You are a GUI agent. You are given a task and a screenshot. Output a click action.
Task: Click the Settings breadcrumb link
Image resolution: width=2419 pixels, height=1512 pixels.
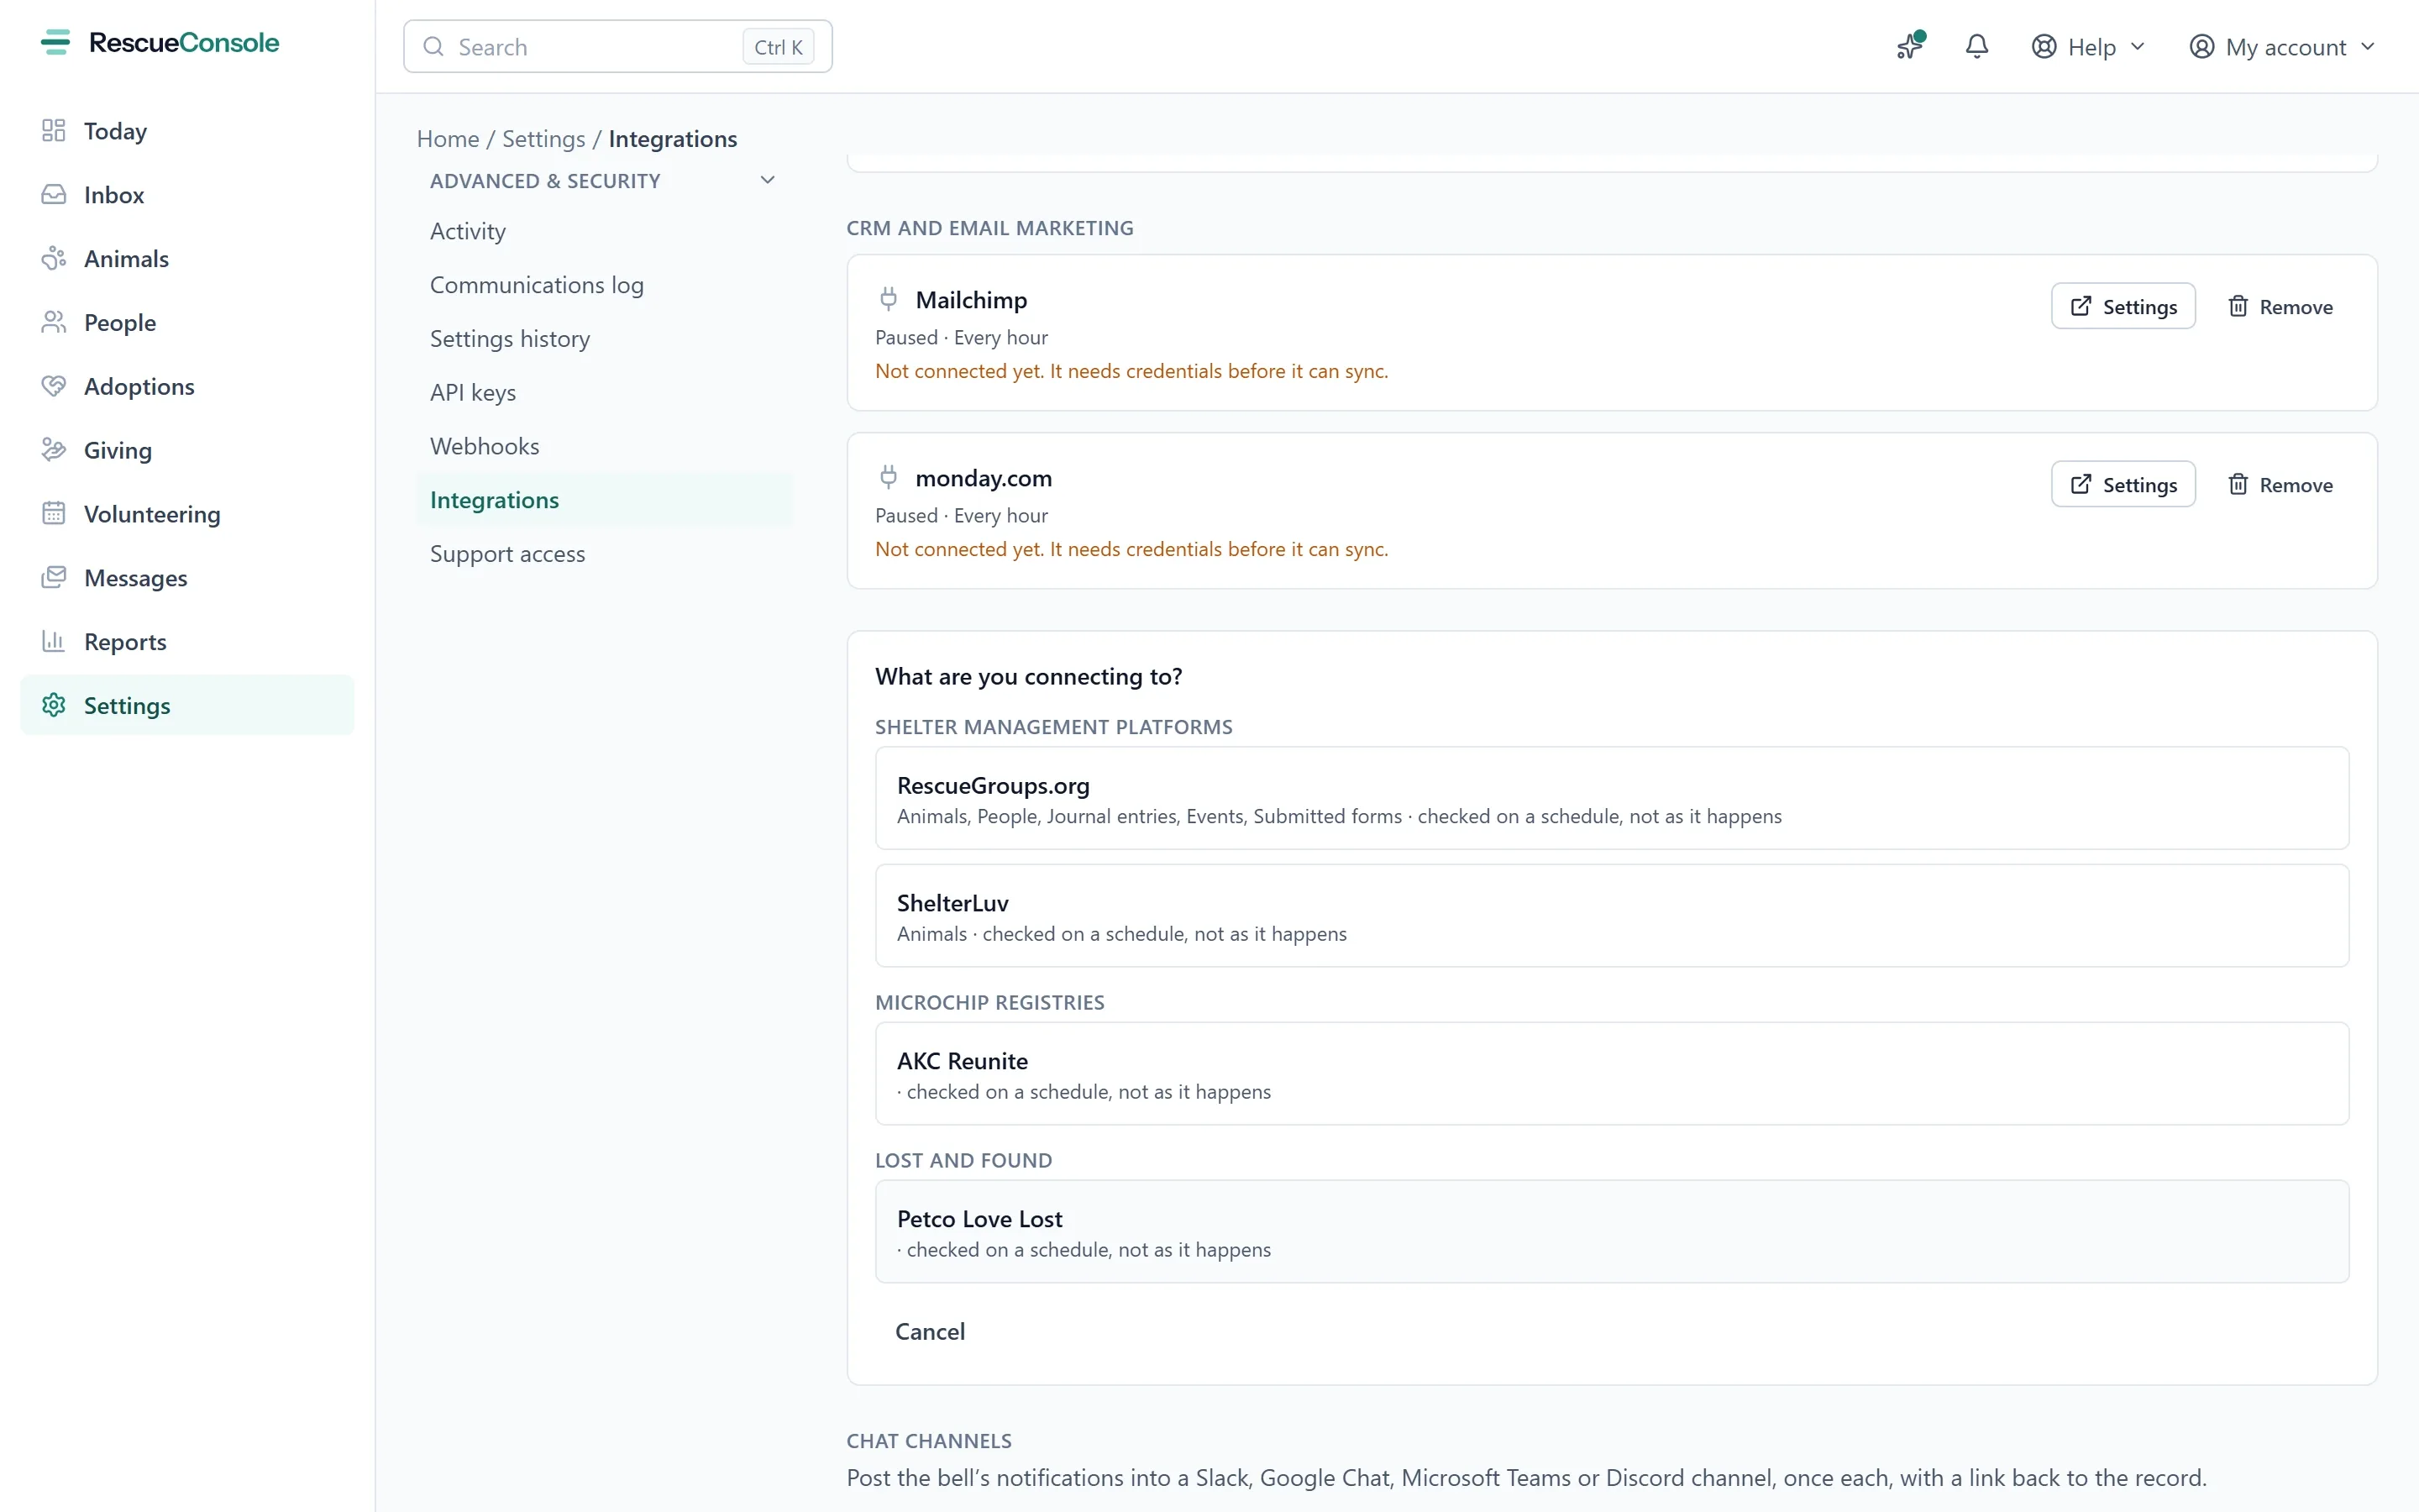[543, 139]
